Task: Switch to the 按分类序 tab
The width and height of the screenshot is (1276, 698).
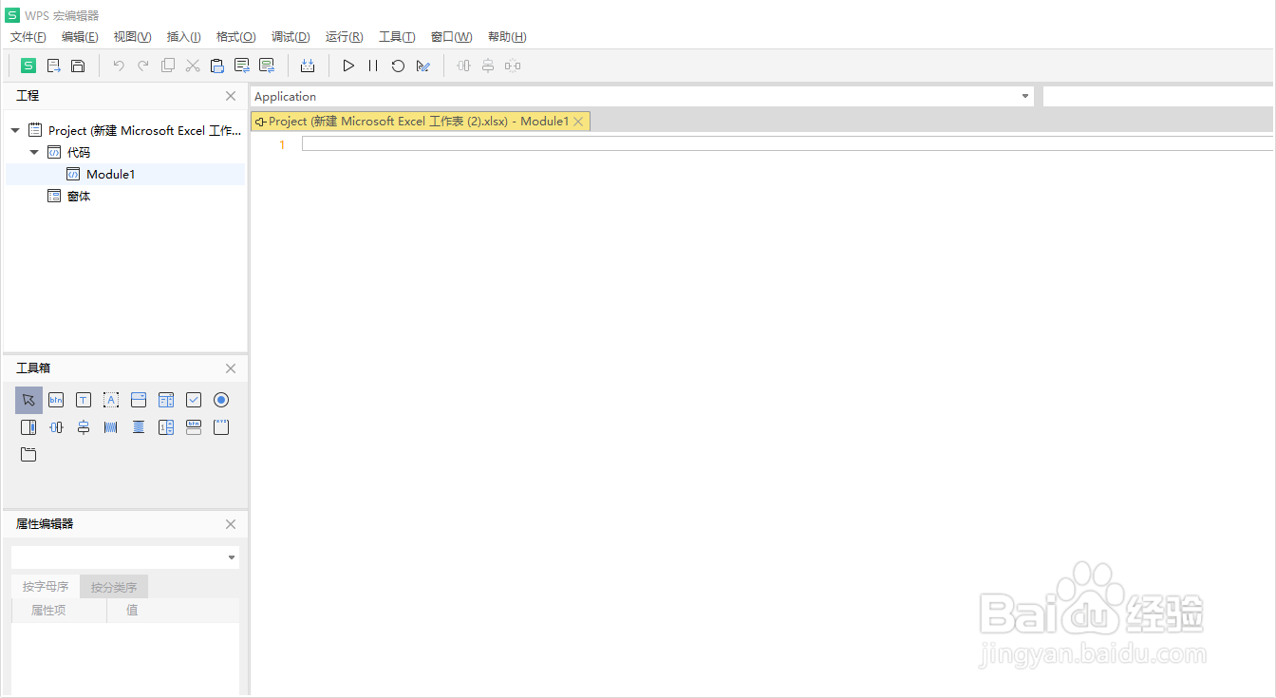Action: (x=114, y=587)
